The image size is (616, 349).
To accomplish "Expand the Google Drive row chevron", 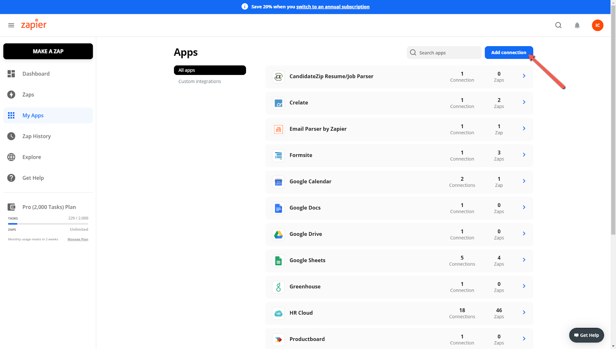I will 524,233.
